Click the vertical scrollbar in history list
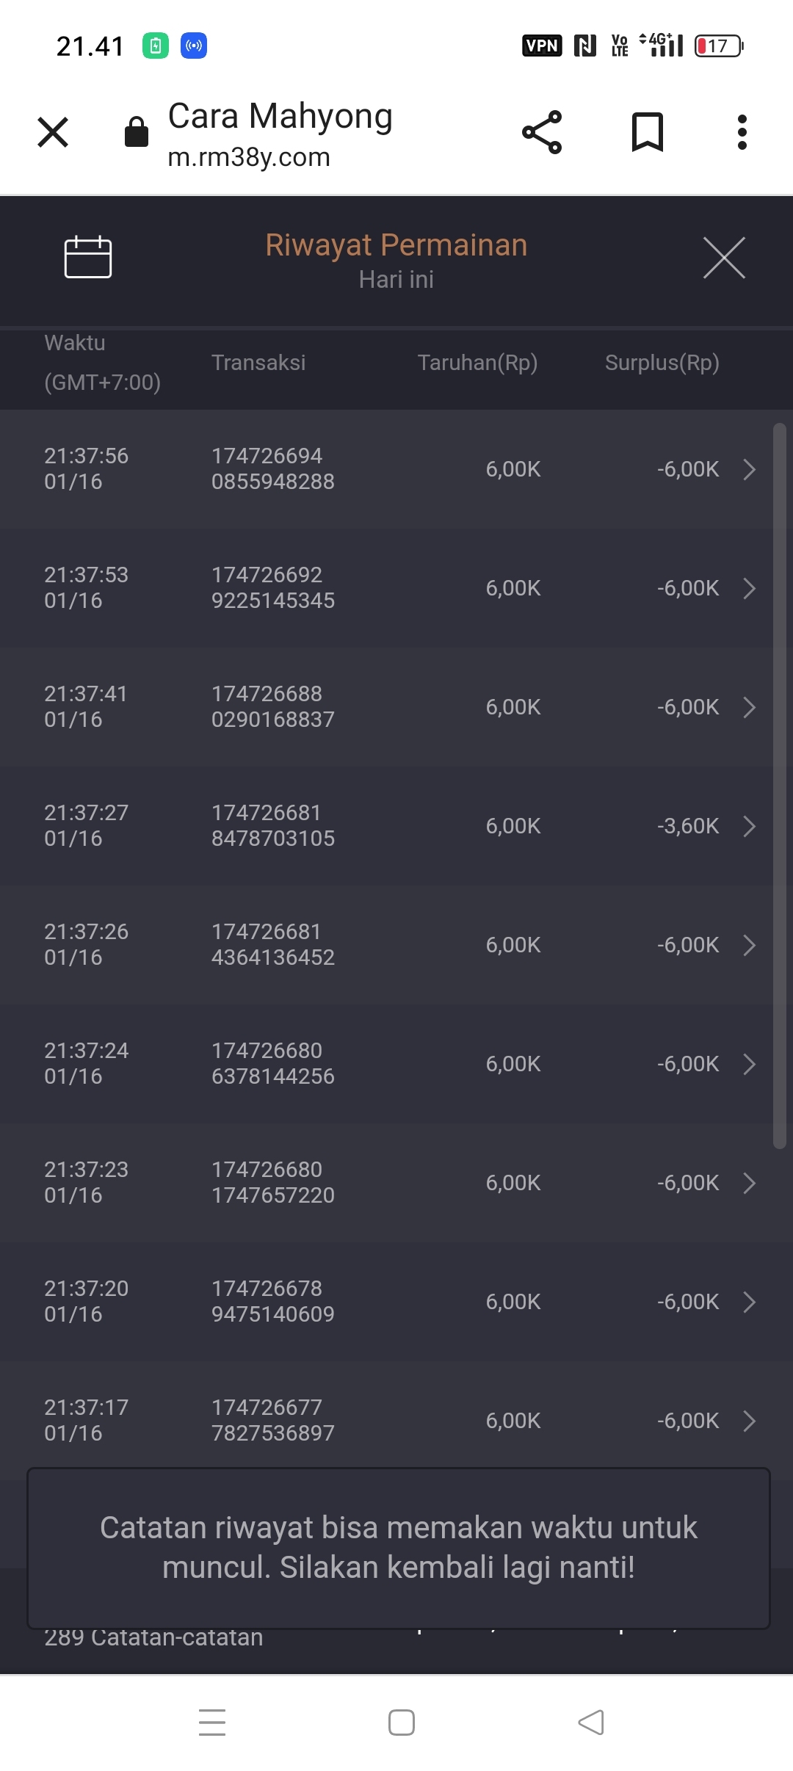Screen dimensions: 793x1771 click(x=780, y=786)
